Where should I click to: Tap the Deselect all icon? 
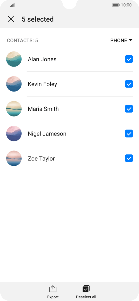(86, 289)
